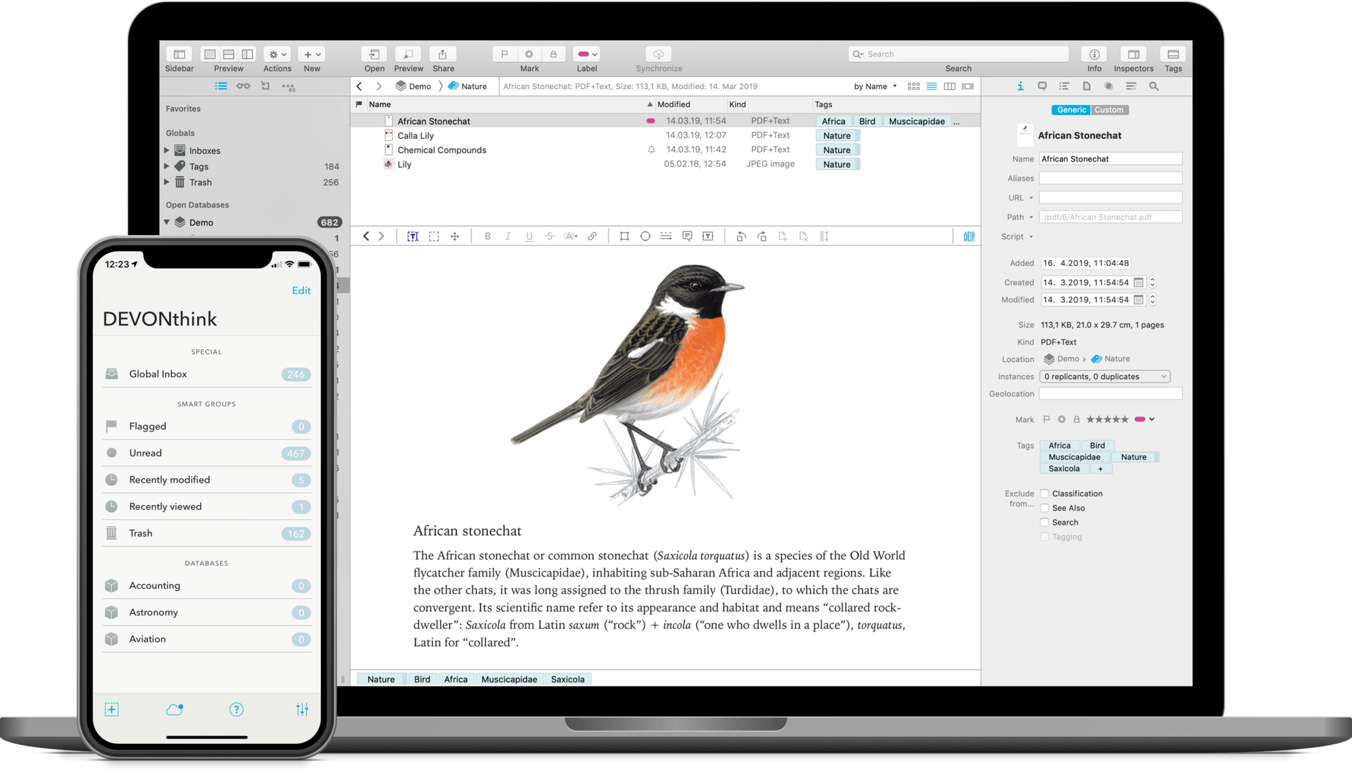Add a note annotation in PDF toolbar
Image resolution: width=1352 pixels, height=773 pixels.
pyautogui.click(x=687, y=236)
